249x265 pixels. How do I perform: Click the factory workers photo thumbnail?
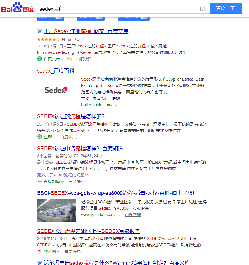coord(56,211)
